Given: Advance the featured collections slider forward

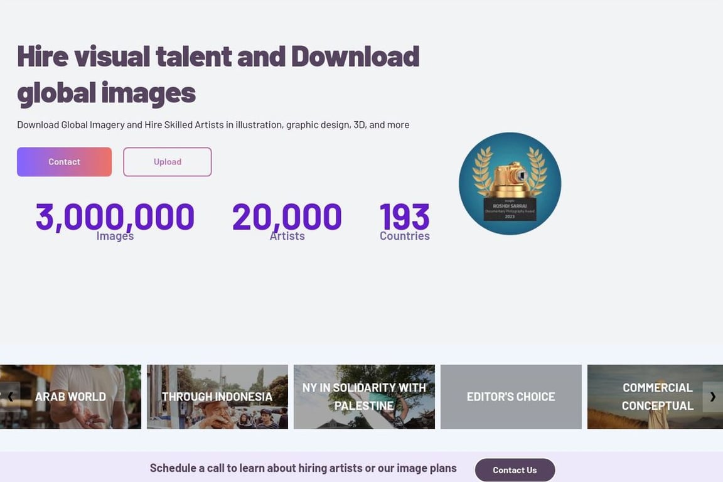Looking at the screenshot, I should tap(712, 397).
